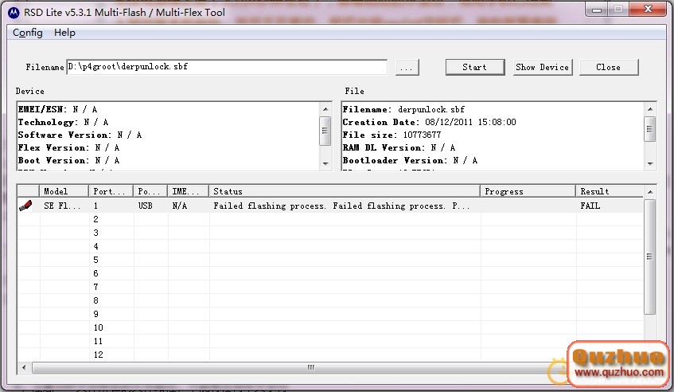Click the Creation Date 08/12/2011 line

pos(430,122)
